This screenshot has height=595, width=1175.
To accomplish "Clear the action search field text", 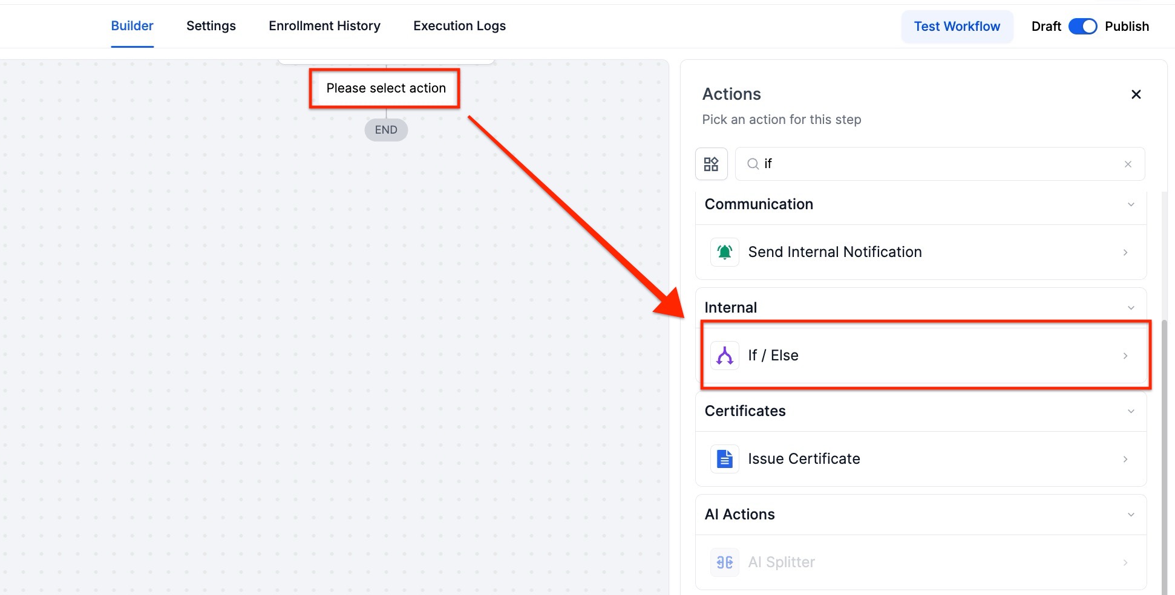I will [1128, 164].
